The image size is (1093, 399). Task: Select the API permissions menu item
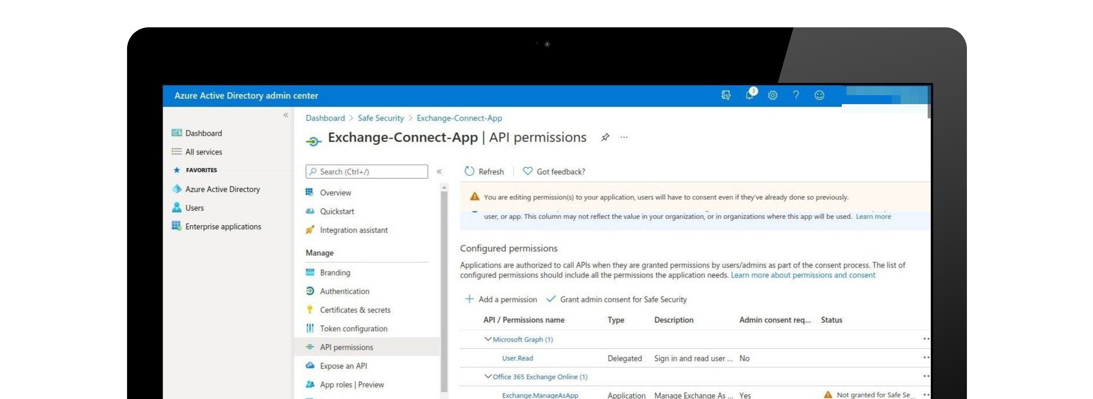coord(367,347)
